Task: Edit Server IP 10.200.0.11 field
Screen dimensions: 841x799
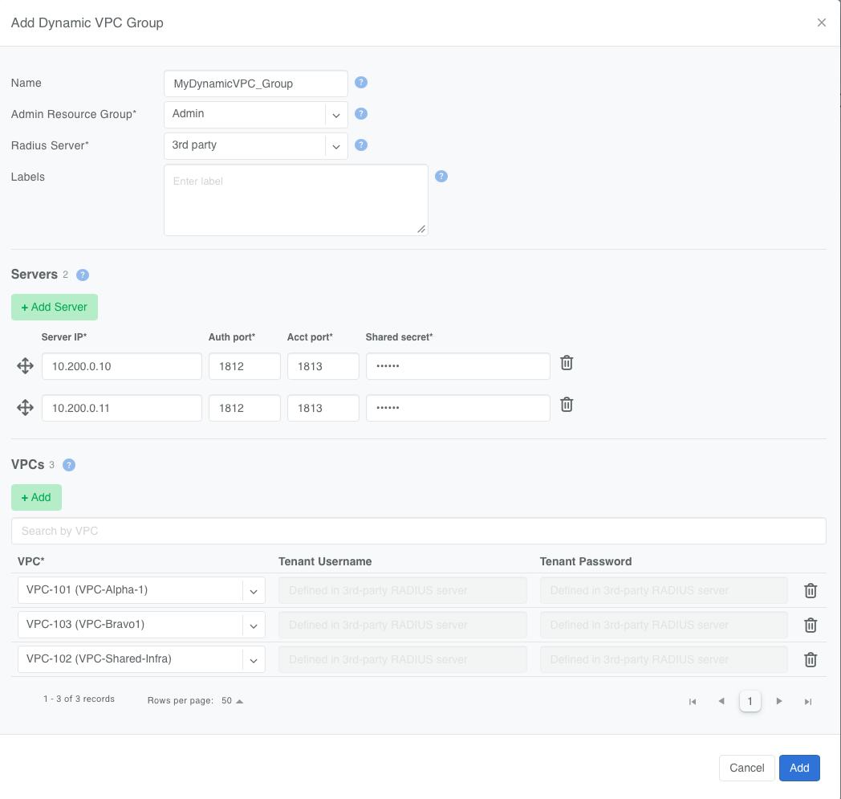Action: pyautogui.click(x=122, y=408)
